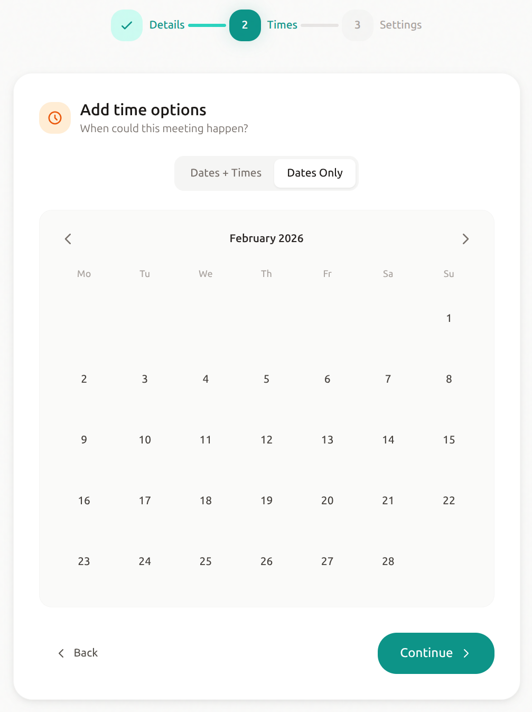Click the step 3 circle labeled Settings
This screenshot has height=712, width=532.
[x=357, y=25]
